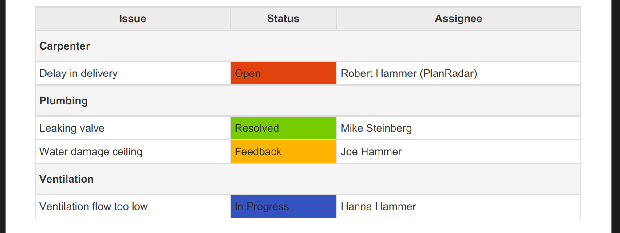Click the word Resolved in status column

point(257,128)
